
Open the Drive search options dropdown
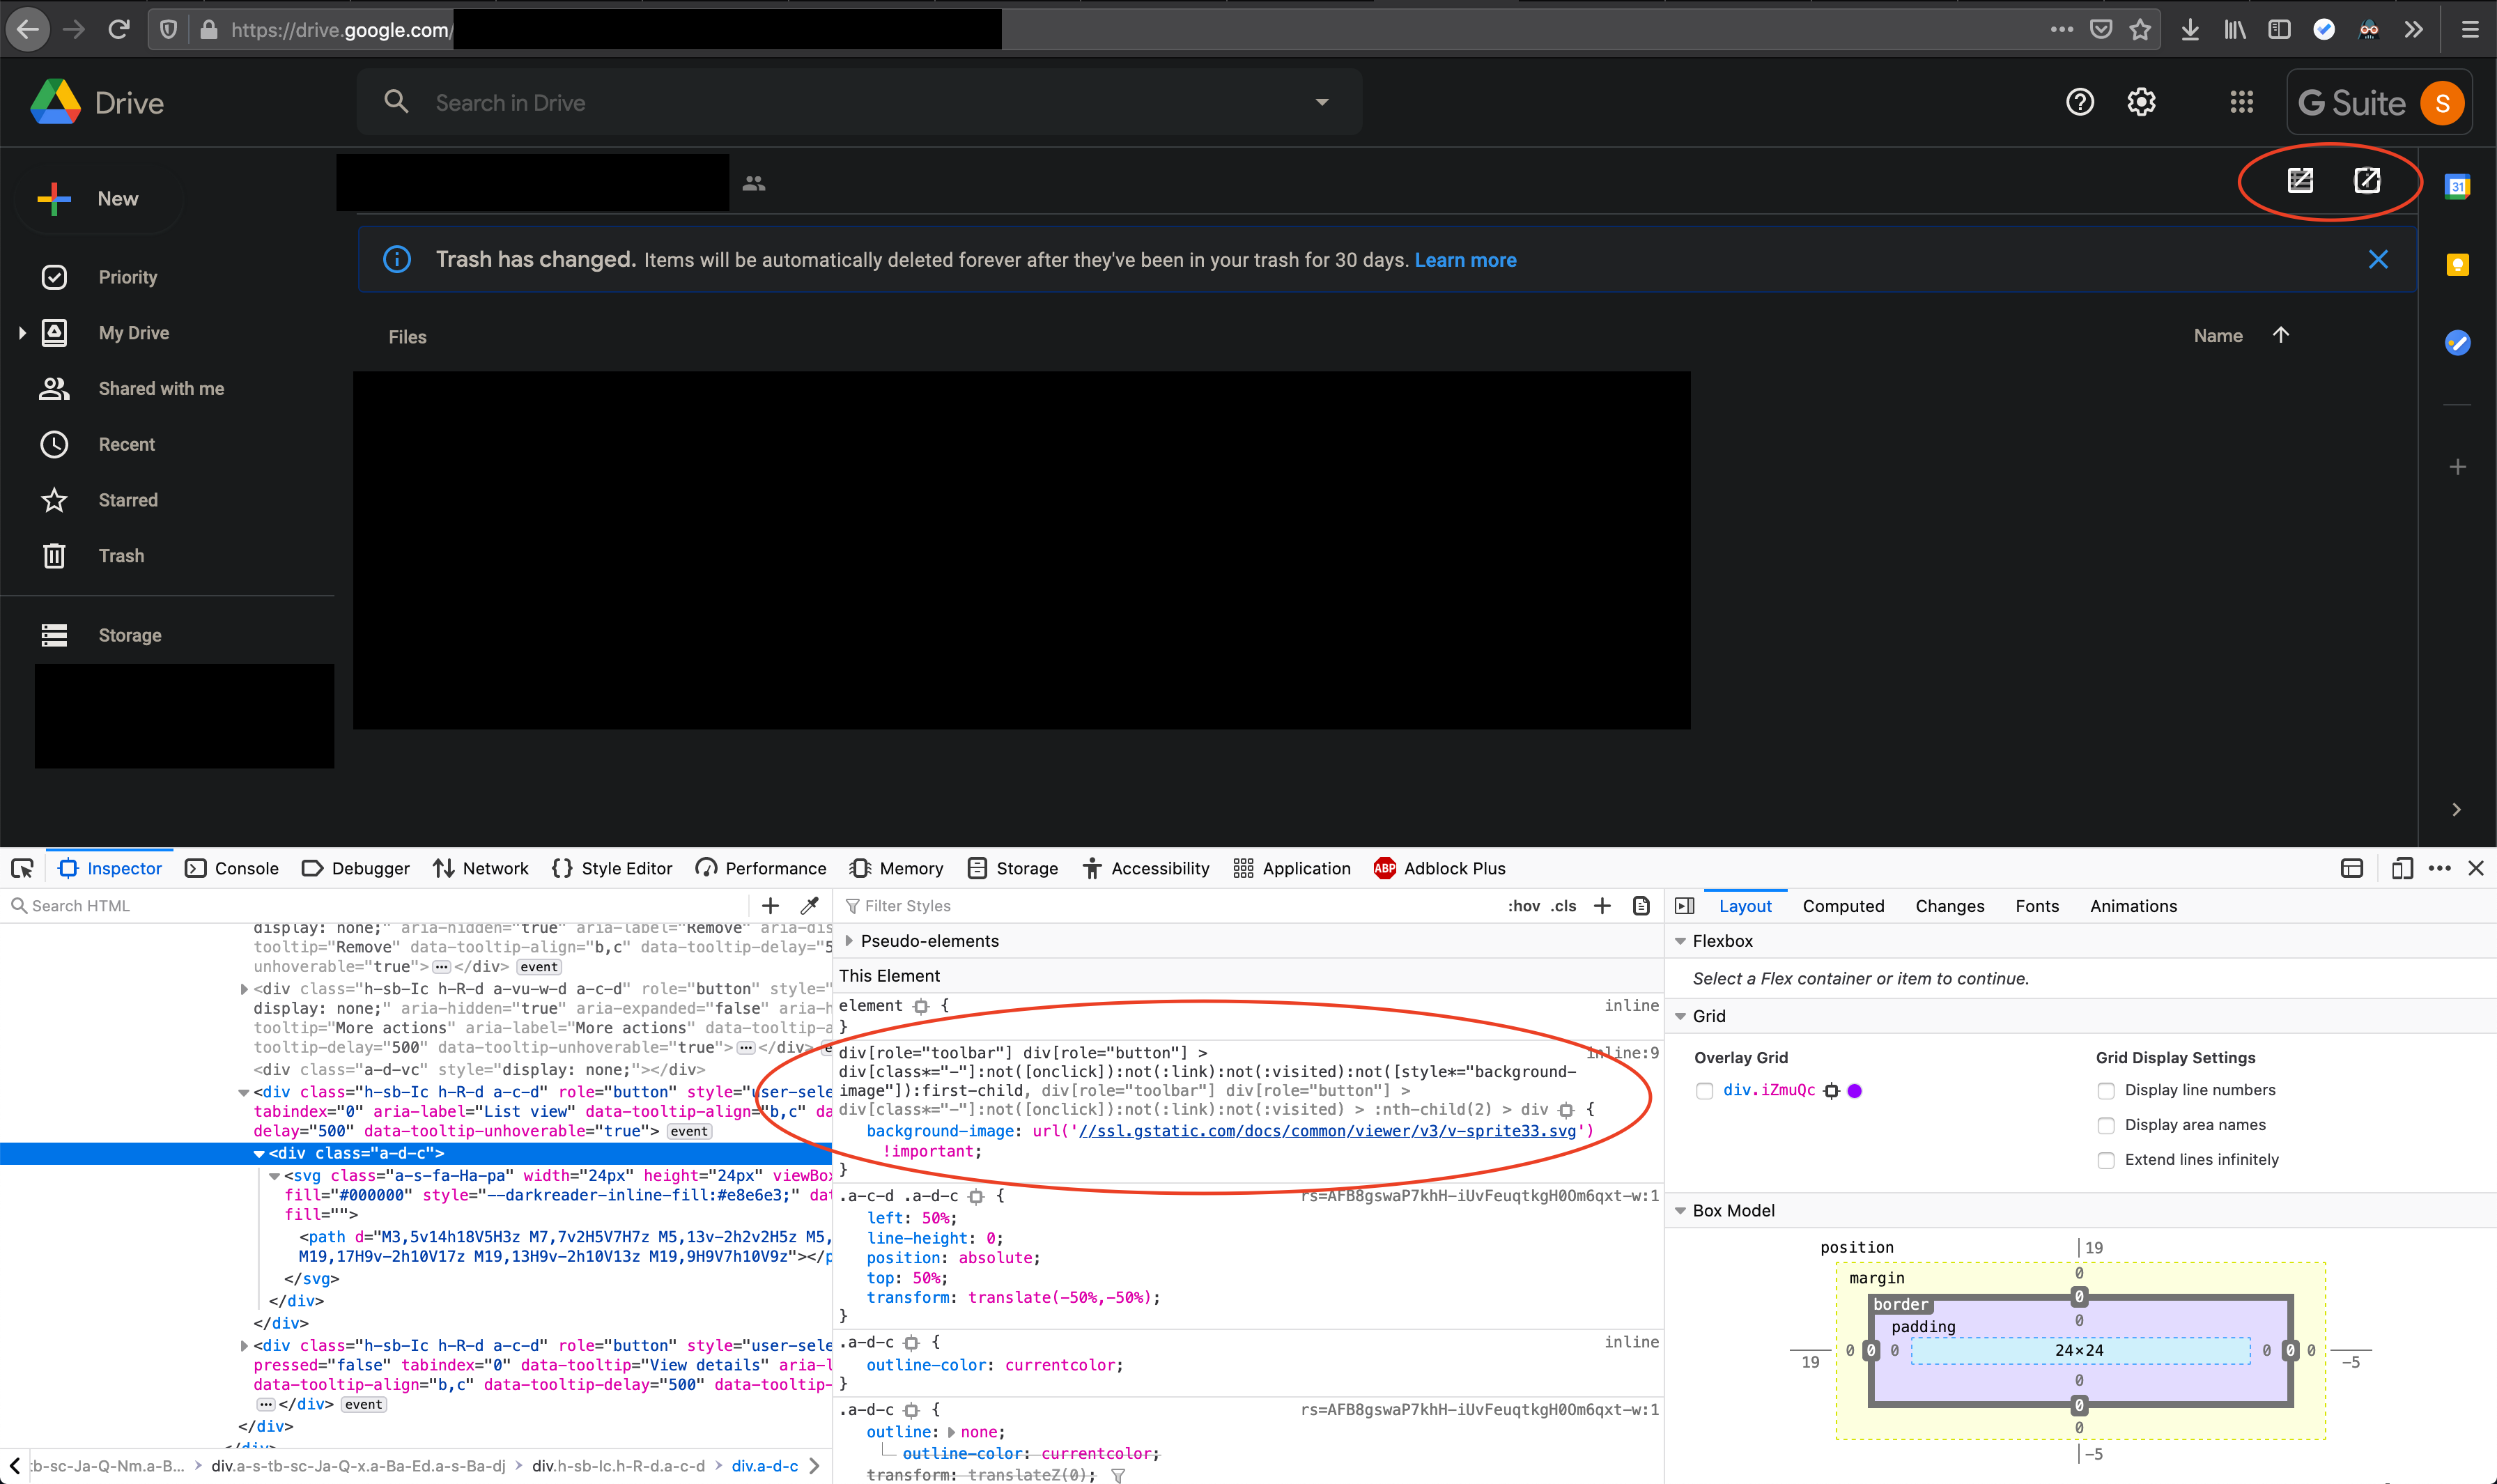1322,101
